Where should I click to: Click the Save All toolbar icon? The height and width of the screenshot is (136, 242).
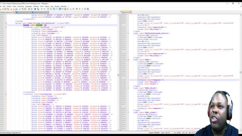pos(8,9)
